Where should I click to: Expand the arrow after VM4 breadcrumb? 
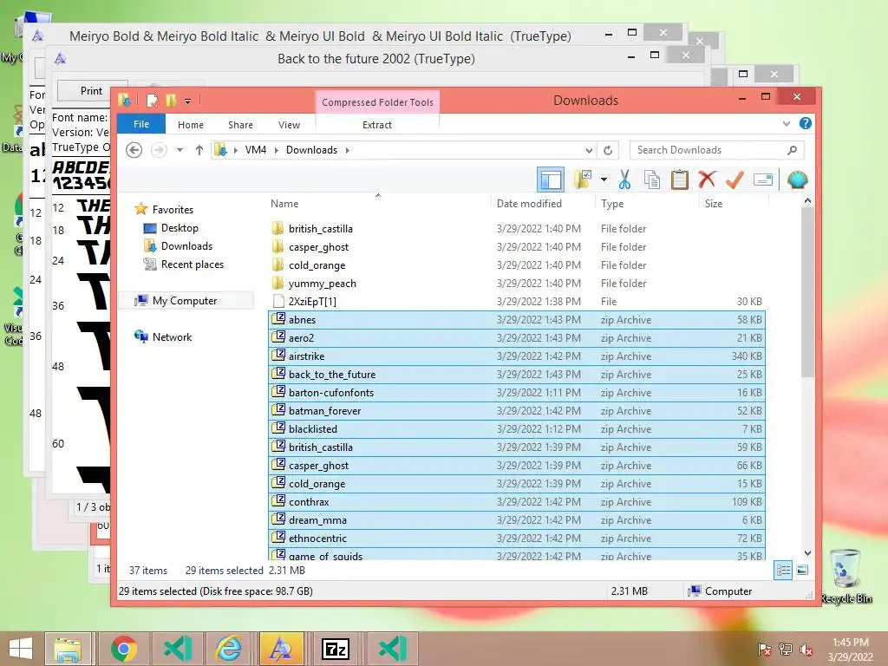[x=277, y=150]
